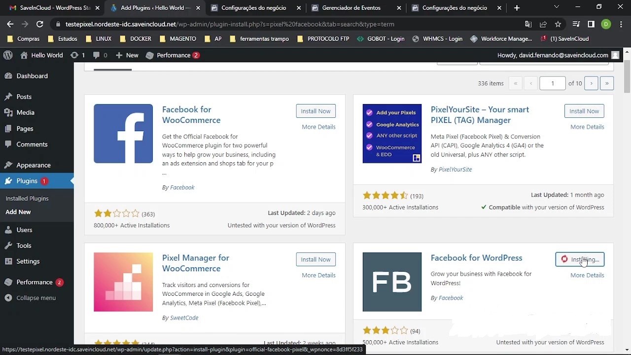Open the Howdy david.fernando account menu
Viewport: 631px width, 355px height.
click(558, 55)
